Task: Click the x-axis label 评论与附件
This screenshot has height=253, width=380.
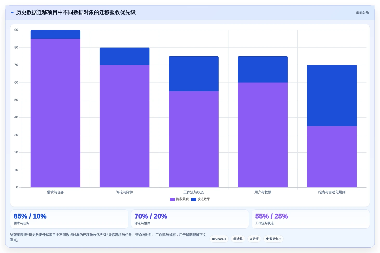Action: point(125,192)
